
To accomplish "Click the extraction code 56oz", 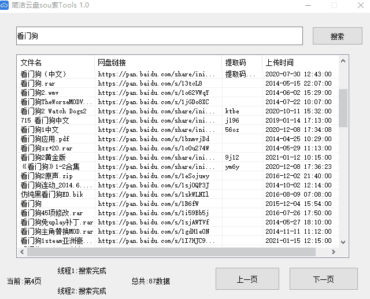I will point(232,130).
